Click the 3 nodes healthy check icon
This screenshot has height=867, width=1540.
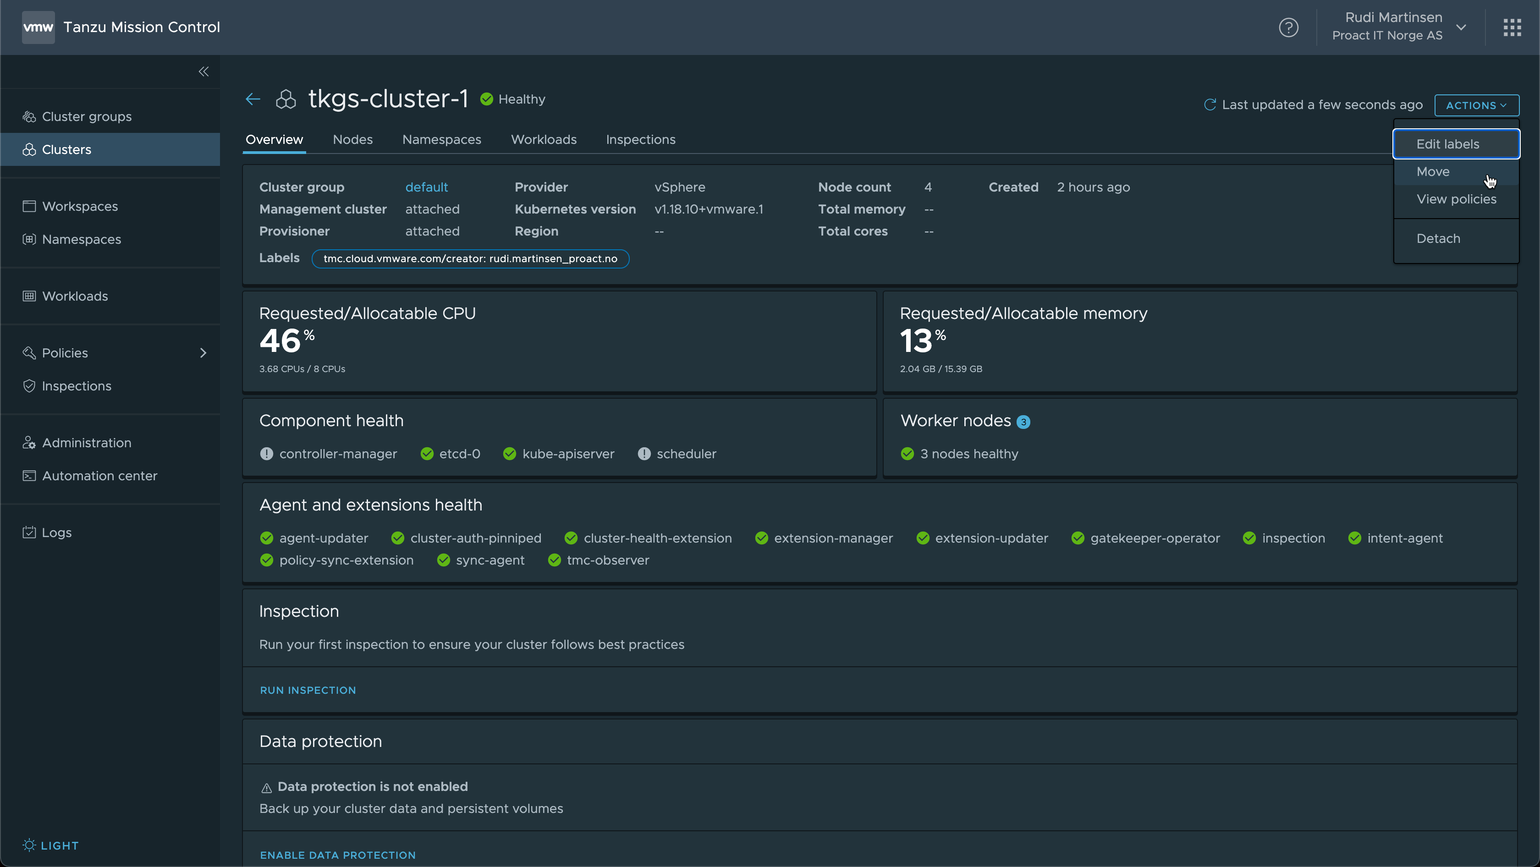[907, 454]
